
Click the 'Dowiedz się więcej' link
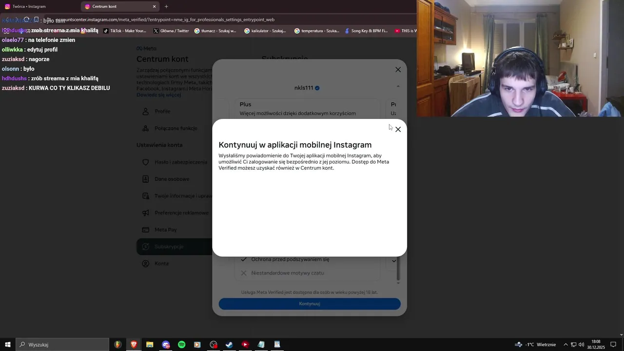pos(158,95)
